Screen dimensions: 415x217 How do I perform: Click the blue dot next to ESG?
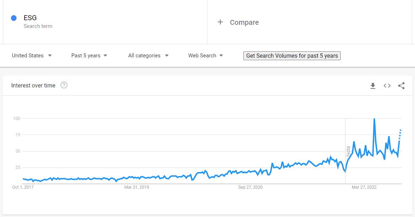tap(14, 18)
